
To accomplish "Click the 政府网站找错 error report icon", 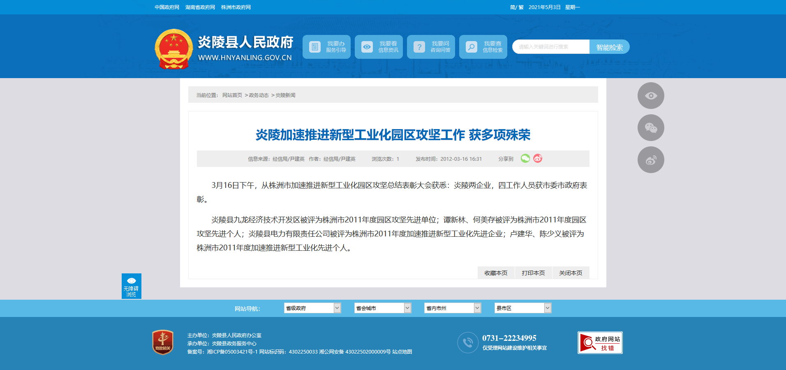I will tap(600, 343).
